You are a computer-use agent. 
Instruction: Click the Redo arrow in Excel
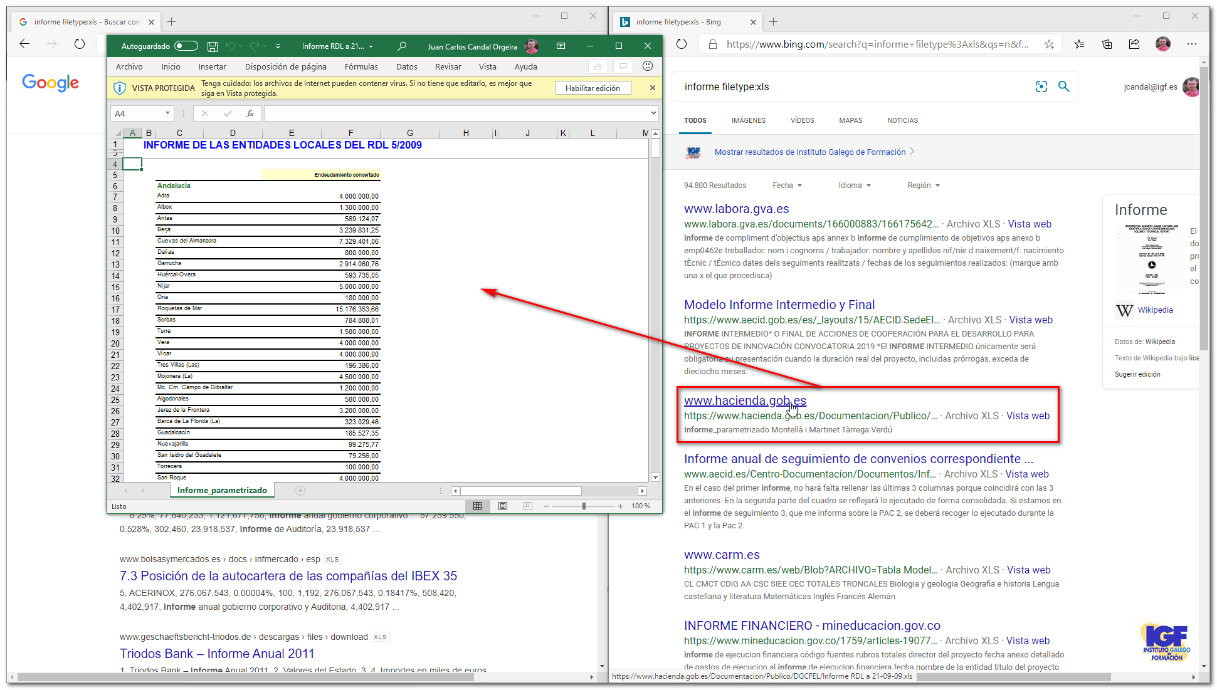(x=254, y=46)
